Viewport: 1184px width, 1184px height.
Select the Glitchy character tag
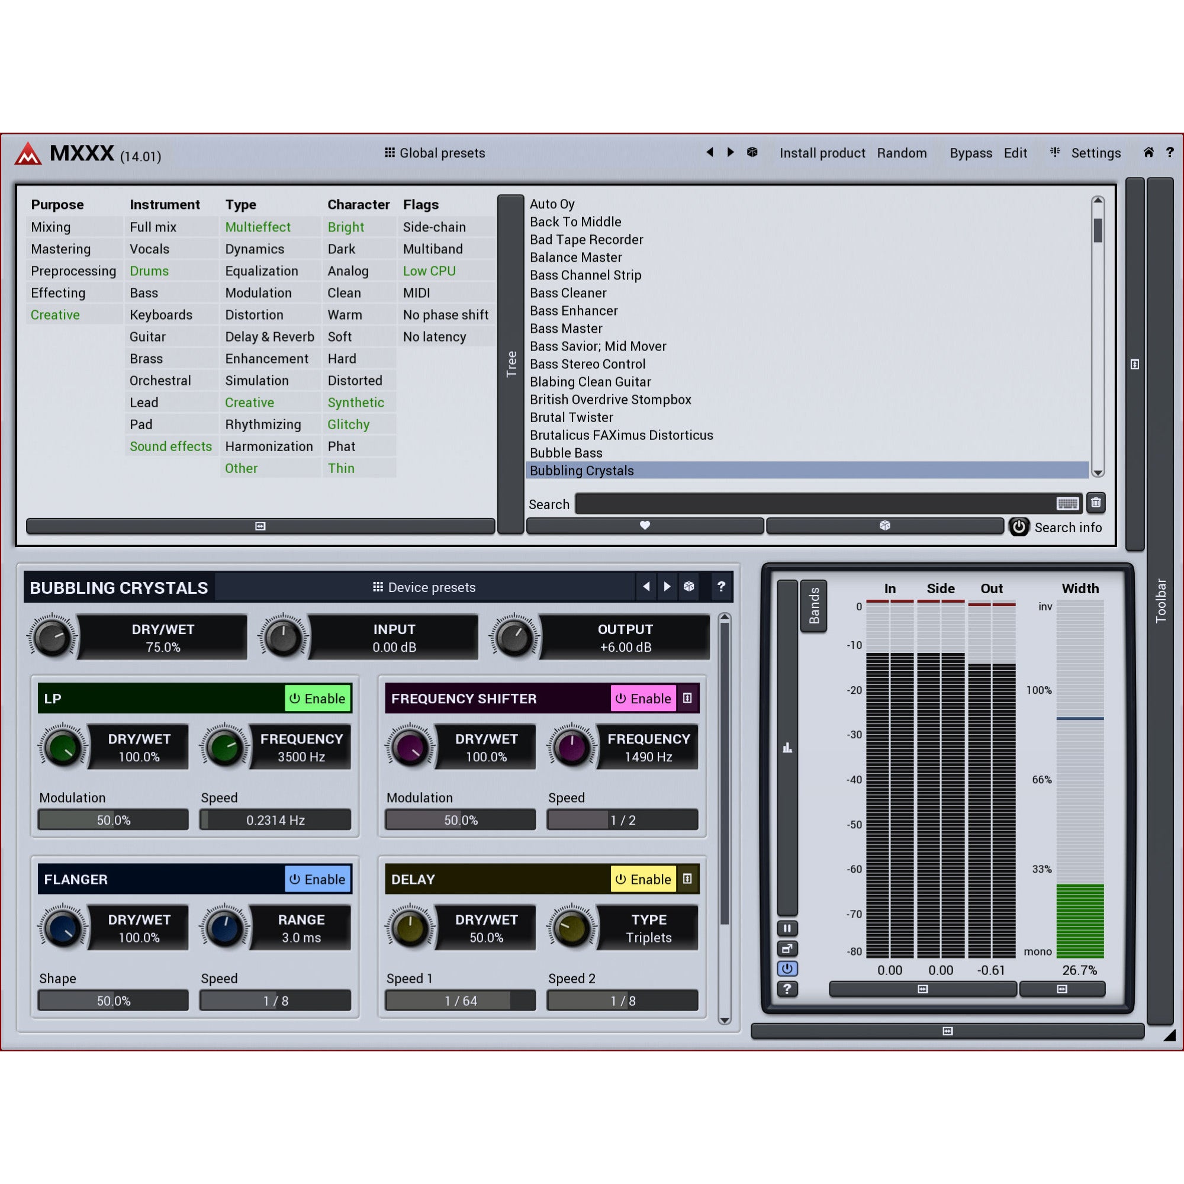pos(349,424)
